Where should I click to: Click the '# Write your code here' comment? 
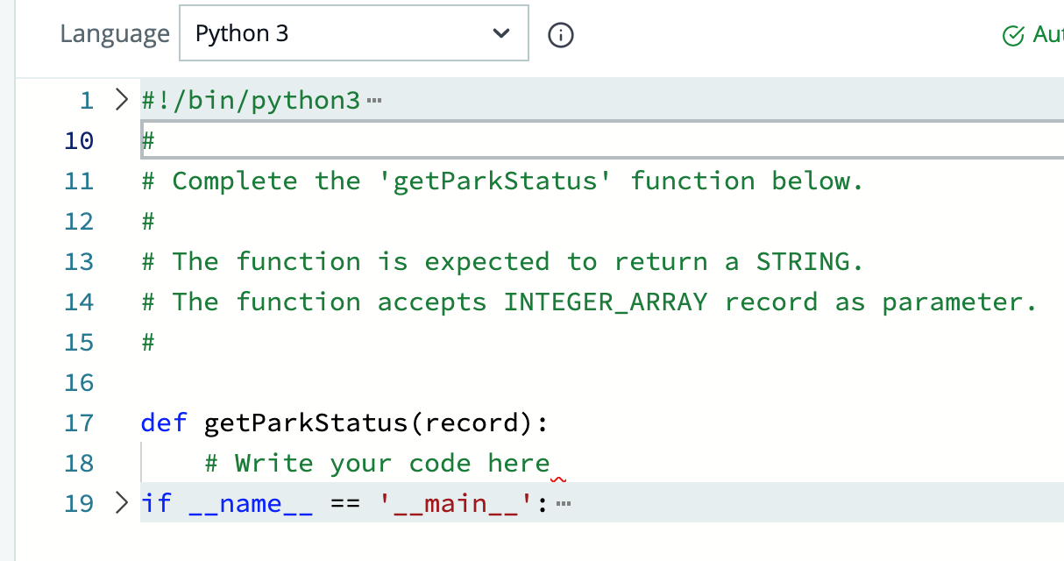pyautogui.click(x=377, y=463)
